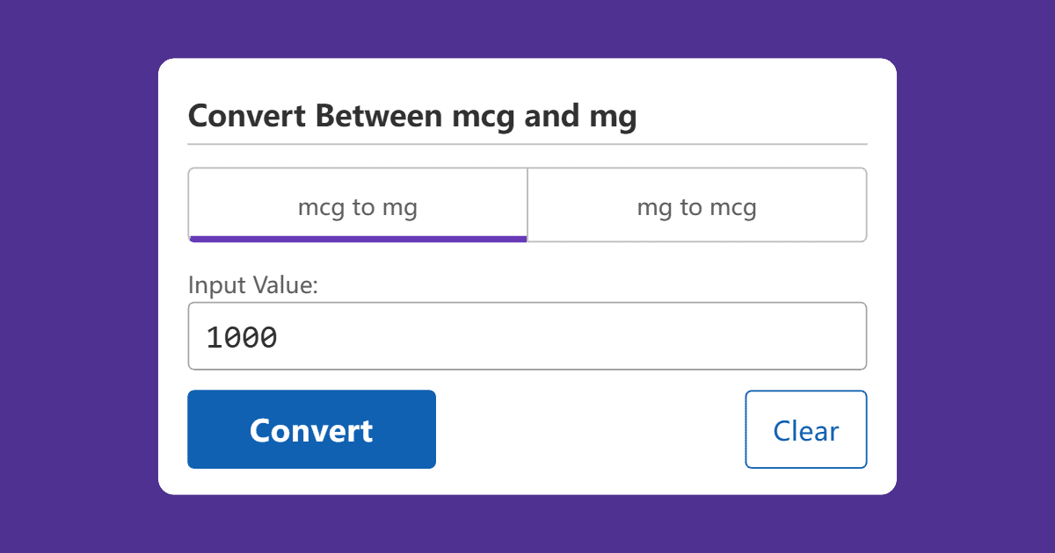Select the value 1000 in the input
The width and height of the screenshot is (1055, 553).
242,336
